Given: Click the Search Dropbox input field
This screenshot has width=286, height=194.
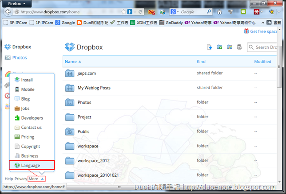Looking at the screenshot, I should pyautogui.click(x=262, y=47).
